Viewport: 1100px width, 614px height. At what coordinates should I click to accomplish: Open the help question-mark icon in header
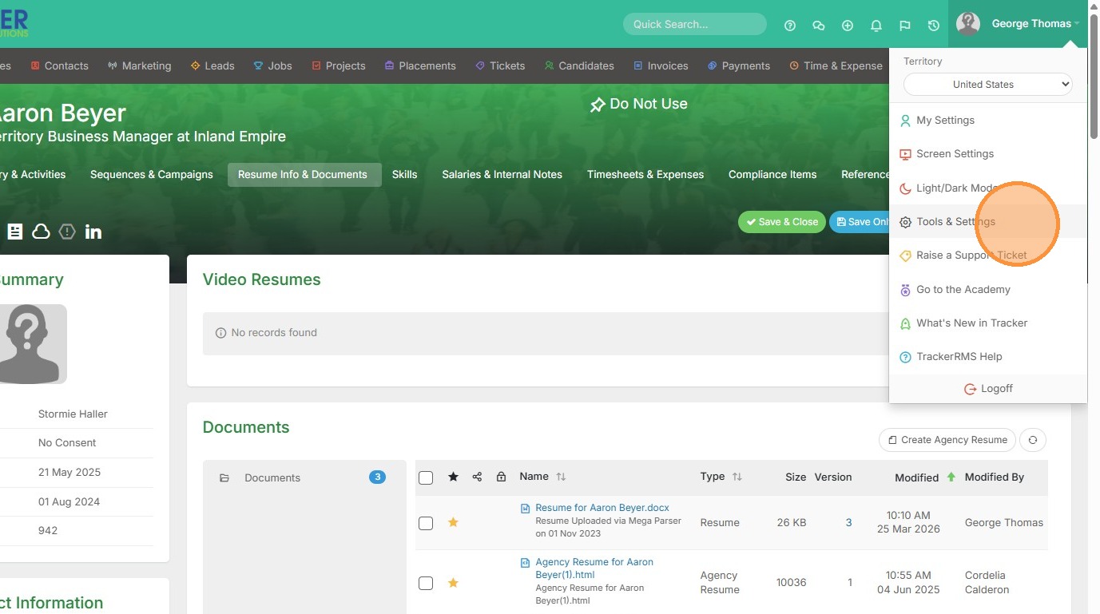click(790, 26)
